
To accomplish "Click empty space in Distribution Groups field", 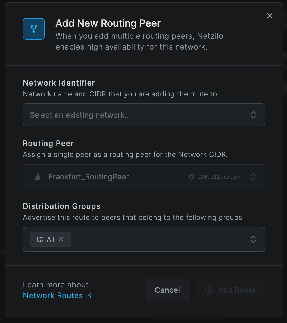I will coord(158,239).
